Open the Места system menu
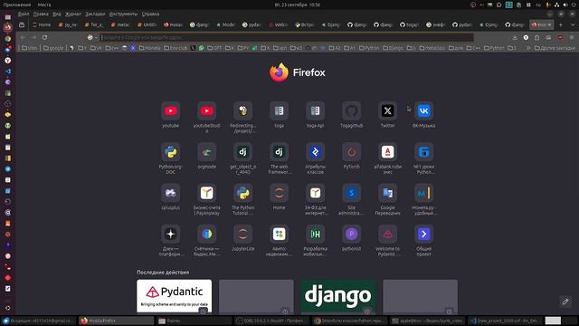 (x=44, y=5)
